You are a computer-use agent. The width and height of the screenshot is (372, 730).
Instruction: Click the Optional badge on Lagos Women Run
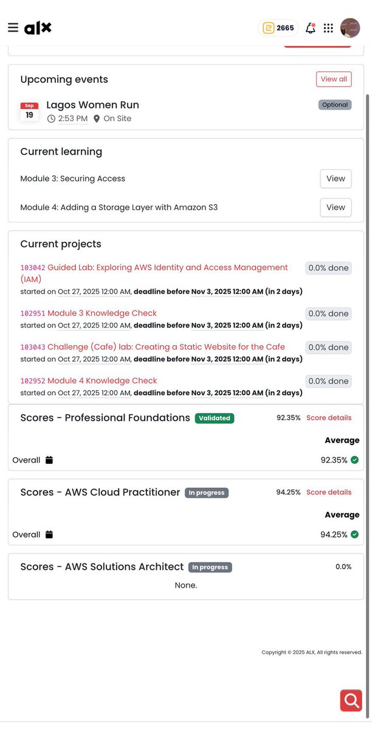(335, 105)
